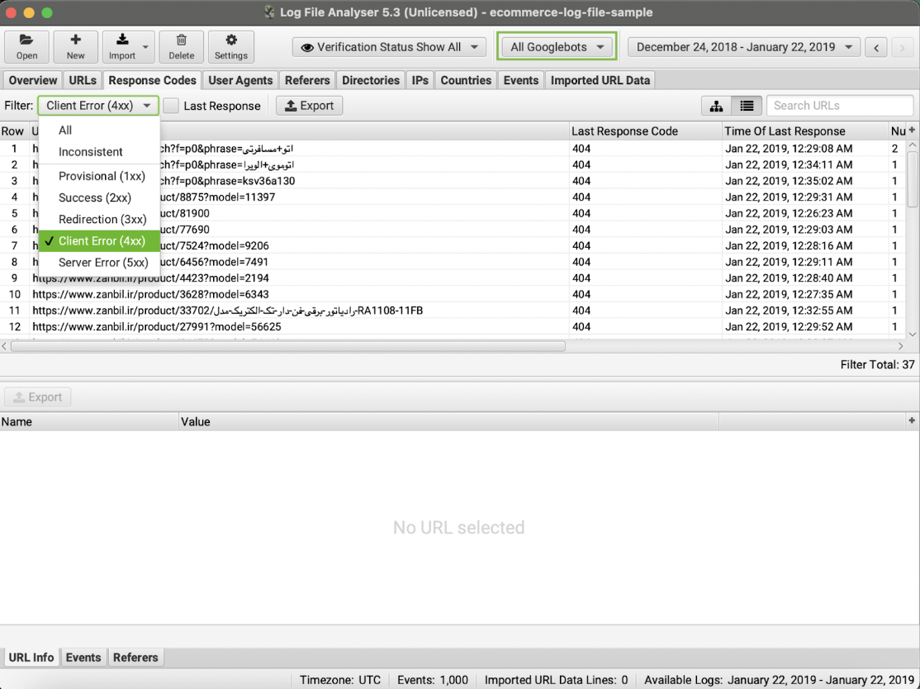
Task: Select All in the Filter dropdown list
Action: (x=64, y=130)
